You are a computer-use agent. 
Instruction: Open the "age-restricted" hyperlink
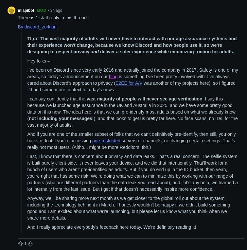106,141
